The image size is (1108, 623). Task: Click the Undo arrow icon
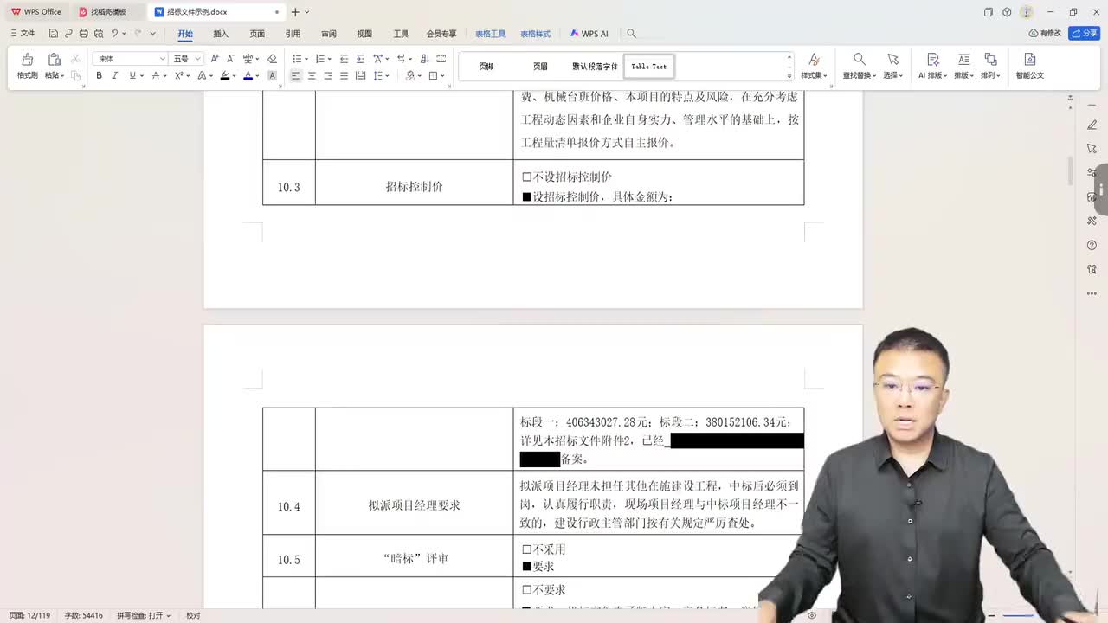point(114,34)
